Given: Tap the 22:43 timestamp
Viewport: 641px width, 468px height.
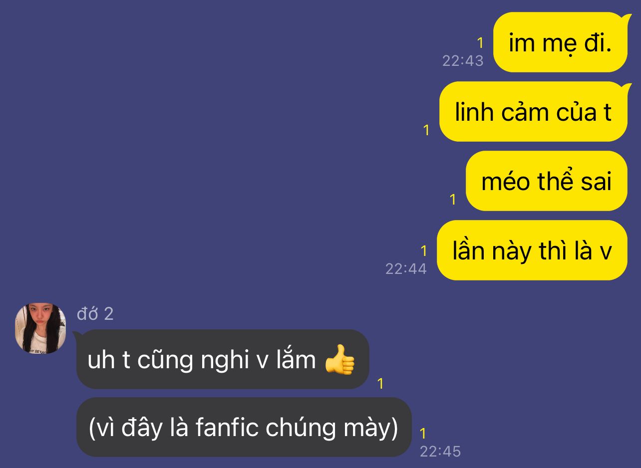Looking at the screenshot, I should coord(463,61).
